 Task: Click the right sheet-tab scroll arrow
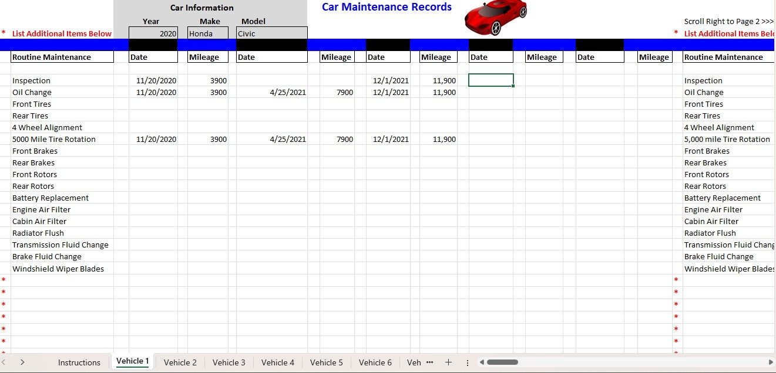click(22, 362)
